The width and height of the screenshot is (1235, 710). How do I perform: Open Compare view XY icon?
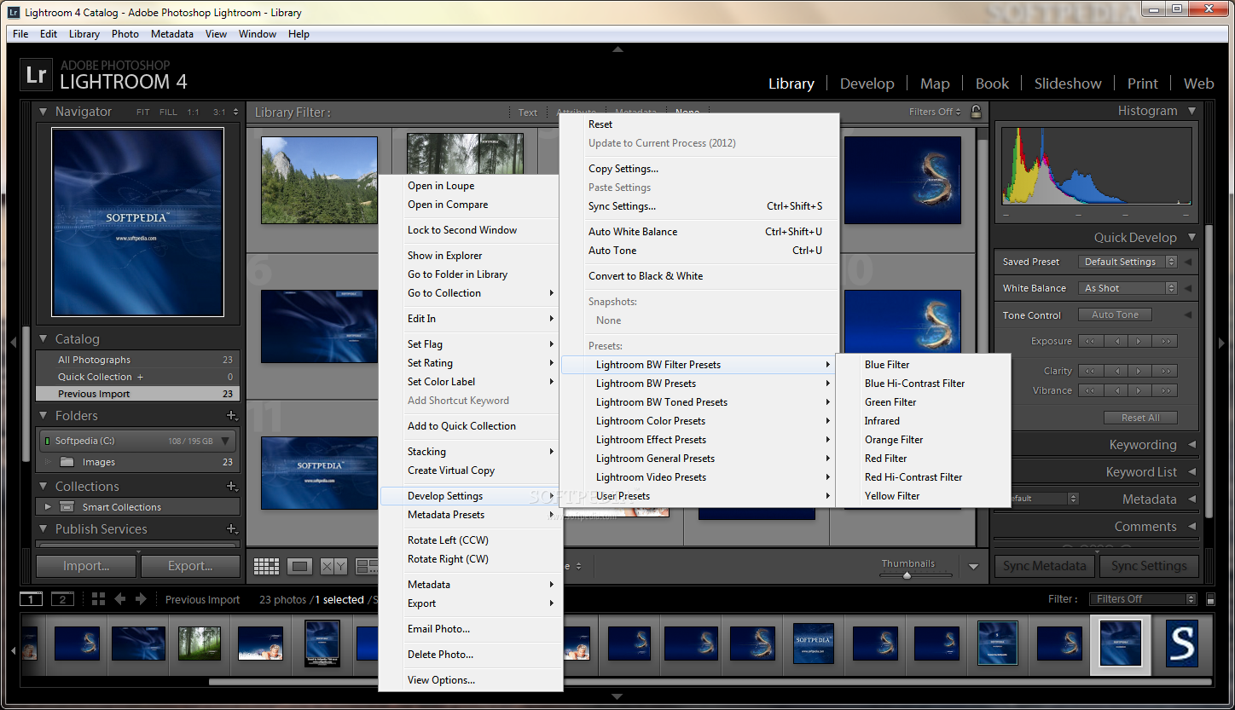pyautogui.click(x=333, y=566)
